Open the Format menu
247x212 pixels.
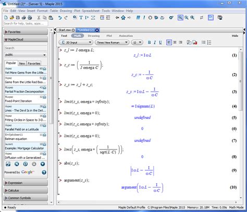pyautogui.click(x=42, y=11)
